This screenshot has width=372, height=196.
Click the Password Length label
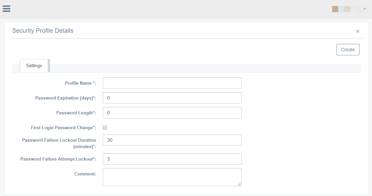(x=76, y=113)
